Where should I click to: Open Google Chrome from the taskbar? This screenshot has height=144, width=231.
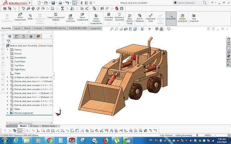(50, 140)
